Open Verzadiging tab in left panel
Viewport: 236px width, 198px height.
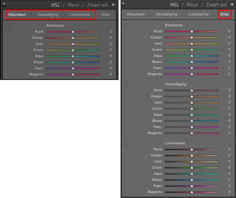48,15
